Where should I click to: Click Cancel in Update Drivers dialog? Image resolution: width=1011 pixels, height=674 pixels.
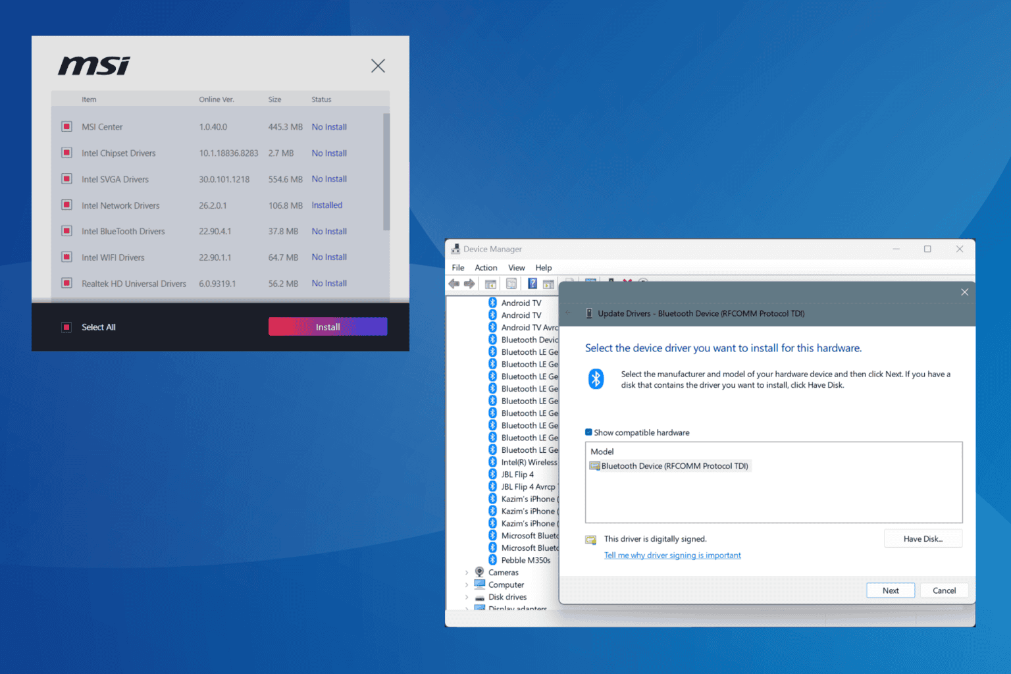tap(944, 590)
